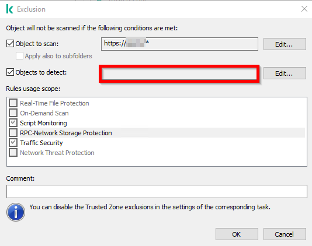Check Network Threat Protection scope
Viewport: 312px width, 246px height.
coord(13,153)
